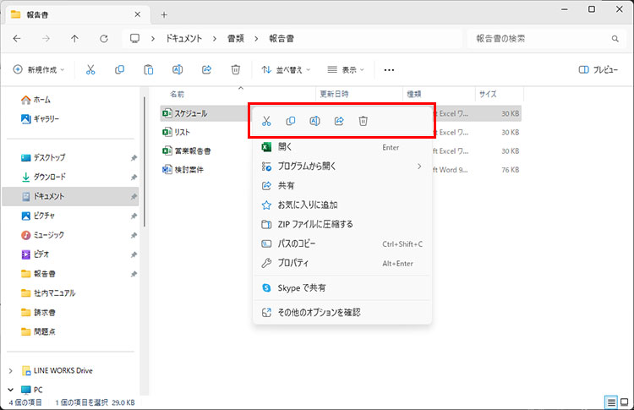The image size is (634, 410).
Task: Click the 報告書の検索 search box
Action: point(541,39)
